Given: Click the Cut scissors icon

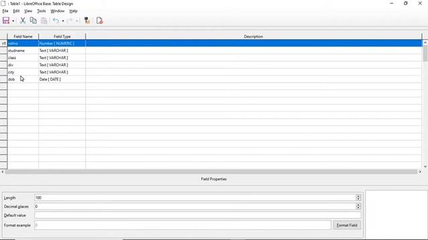Looking at the screenshot, I should point(23,21).
